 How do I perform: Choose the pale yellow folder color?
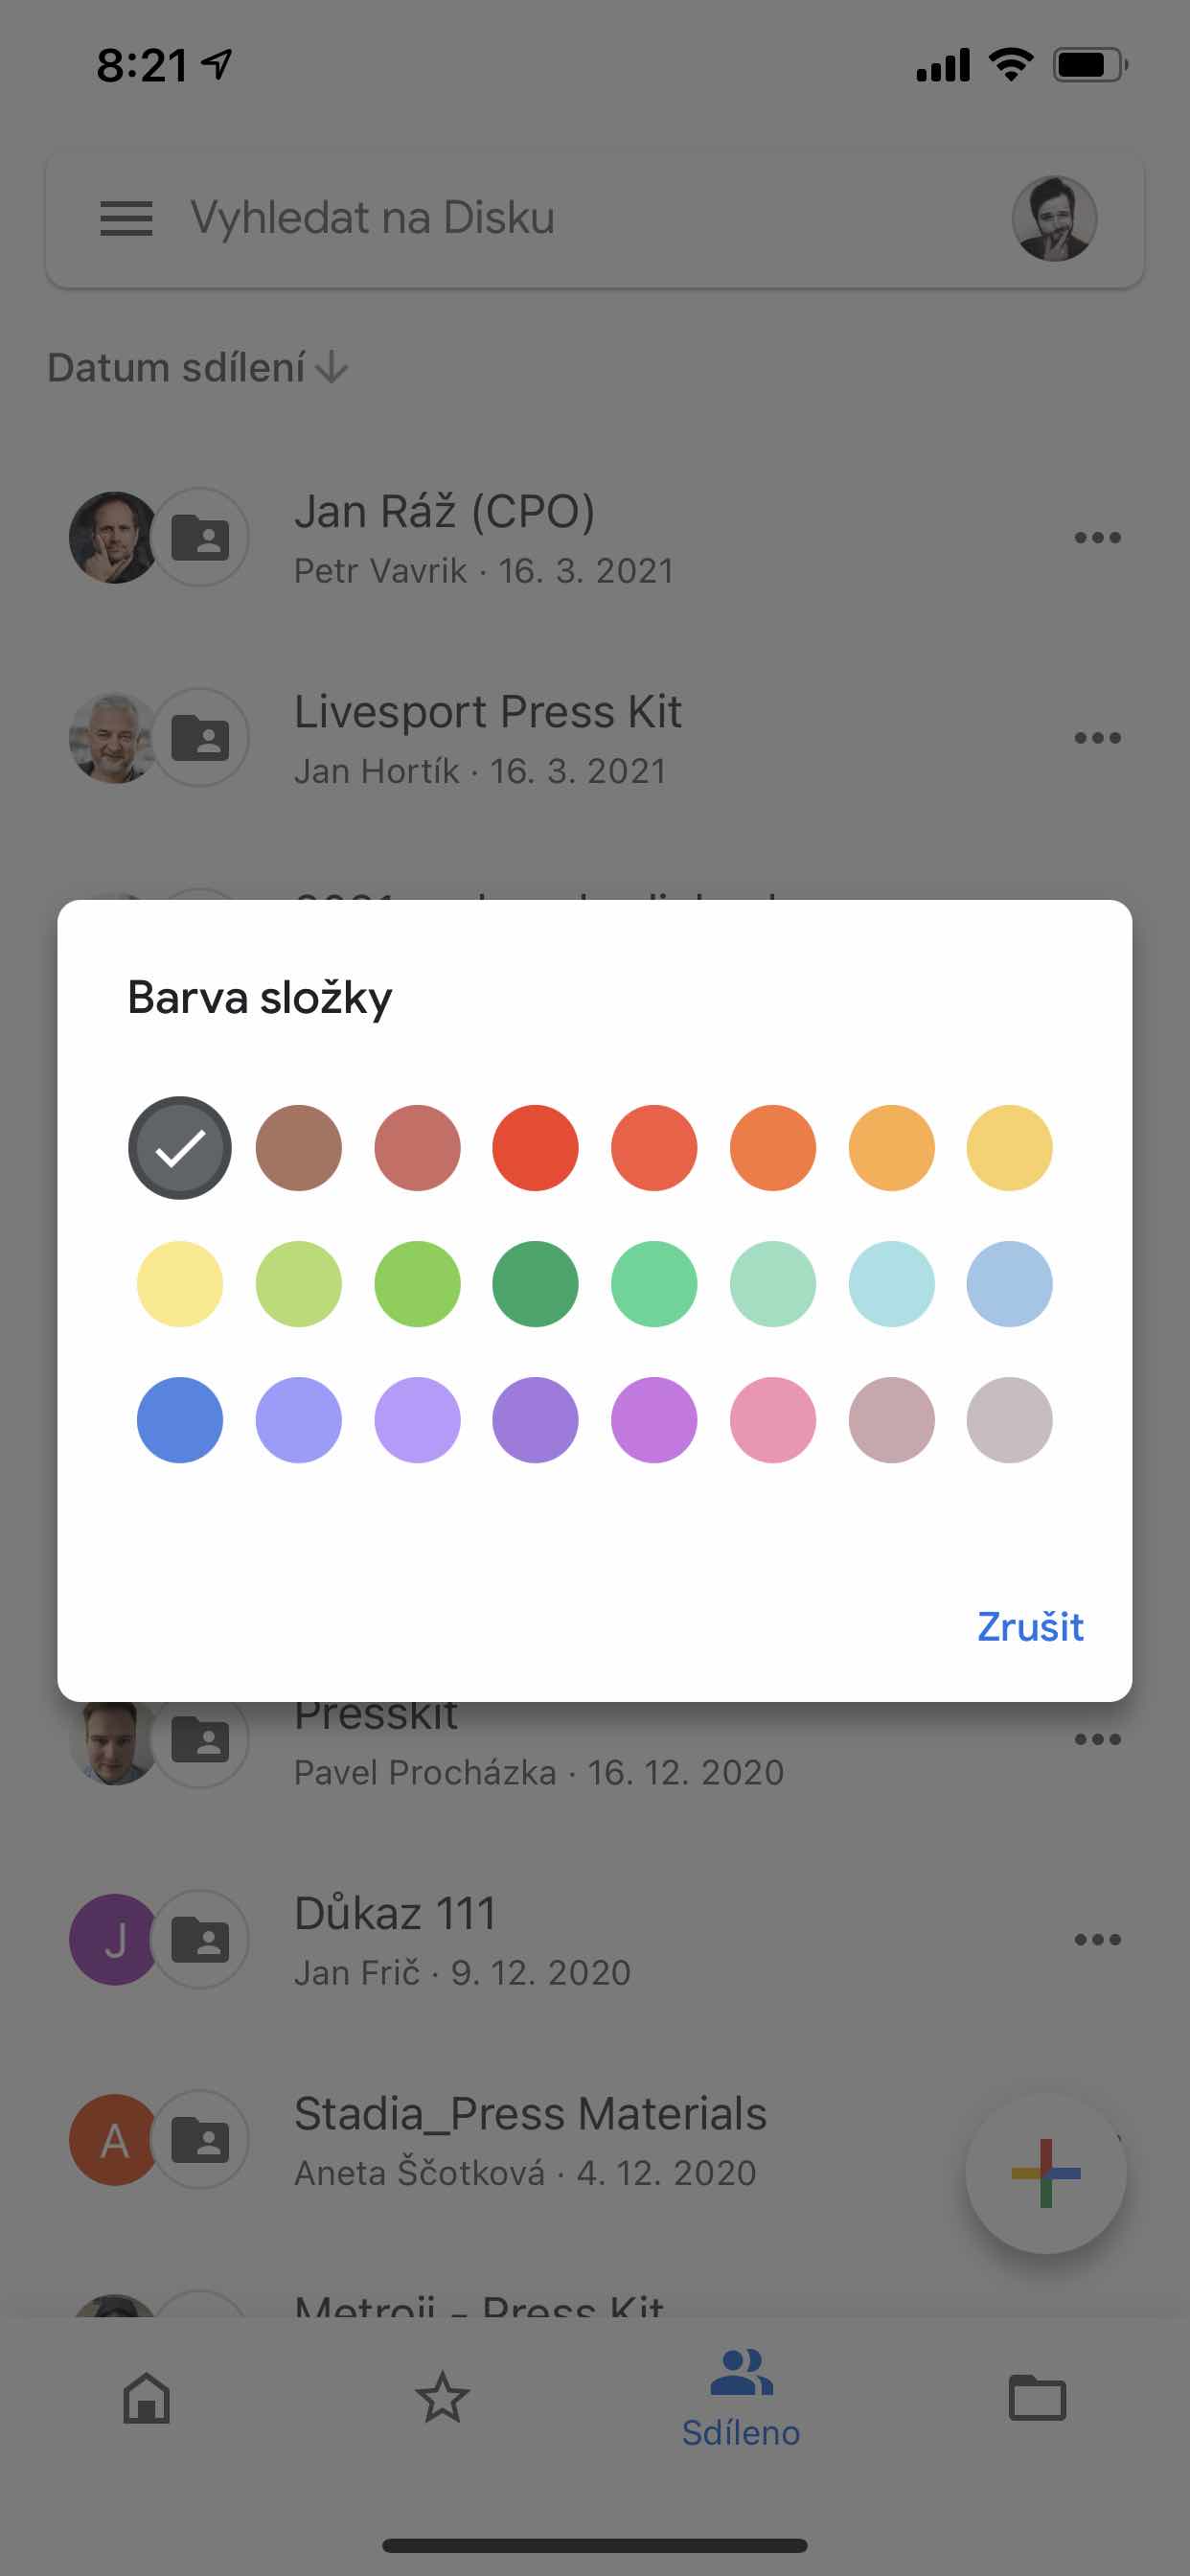pyautogui.click(x=180, y=1284)
